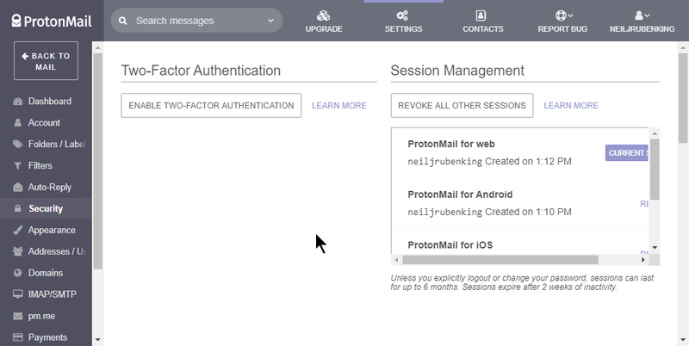Click the sidebar vertical scrollbar thumb

click(97, 161)
